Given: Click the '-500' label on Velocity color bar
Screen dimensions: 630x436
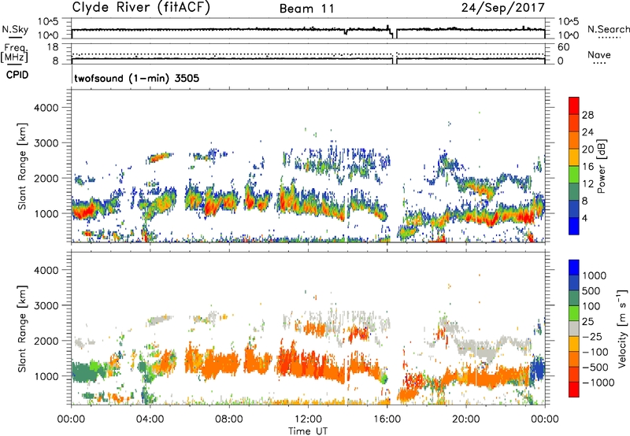Looking at the screenshot, I should [595, 368].
